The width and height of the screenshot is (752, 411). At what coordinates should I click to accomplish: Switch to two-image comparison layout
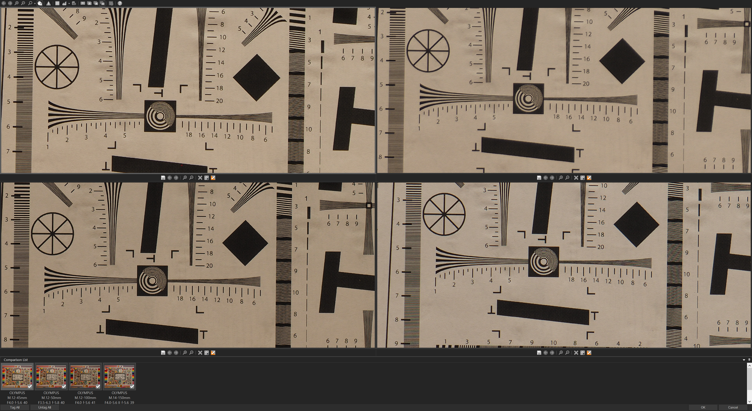pyautogui.click(x=89, y=3)
